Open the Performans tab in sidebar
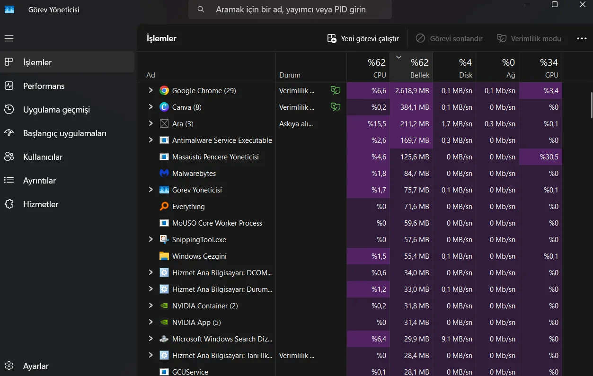Viewport: 593px width, 376px height. 44,86
